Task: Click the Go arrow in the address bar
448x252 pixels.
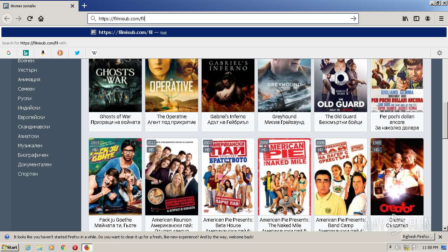Action: coord(353,19)
